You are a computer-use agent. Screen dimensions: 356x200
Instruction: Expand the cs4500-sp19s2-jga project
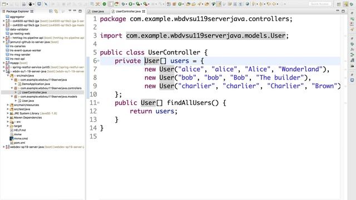click(4, 21)
